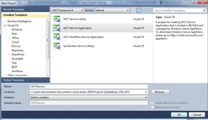The width and height of the screenshot is (208, 120).
Task: Open the .NET Framework 4 dropdown
Action: point(68,10)
